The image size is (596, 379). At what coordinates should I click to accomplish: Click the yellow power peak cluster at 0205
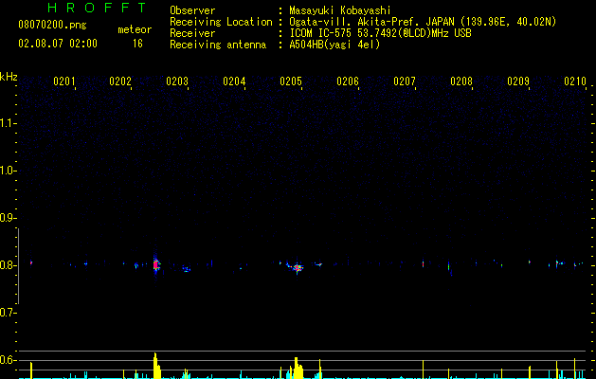tap(298, 369)
